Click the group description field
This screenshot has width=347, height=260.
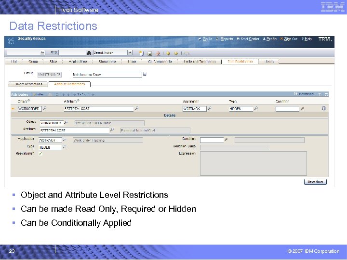107,75
